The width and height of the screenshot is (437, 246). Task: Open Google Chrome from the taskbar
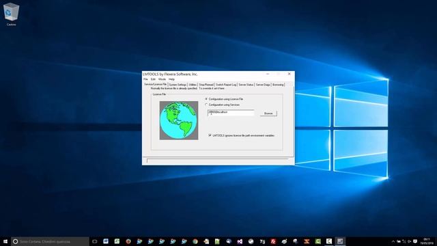pyautogui.click(x=195, y=241)
